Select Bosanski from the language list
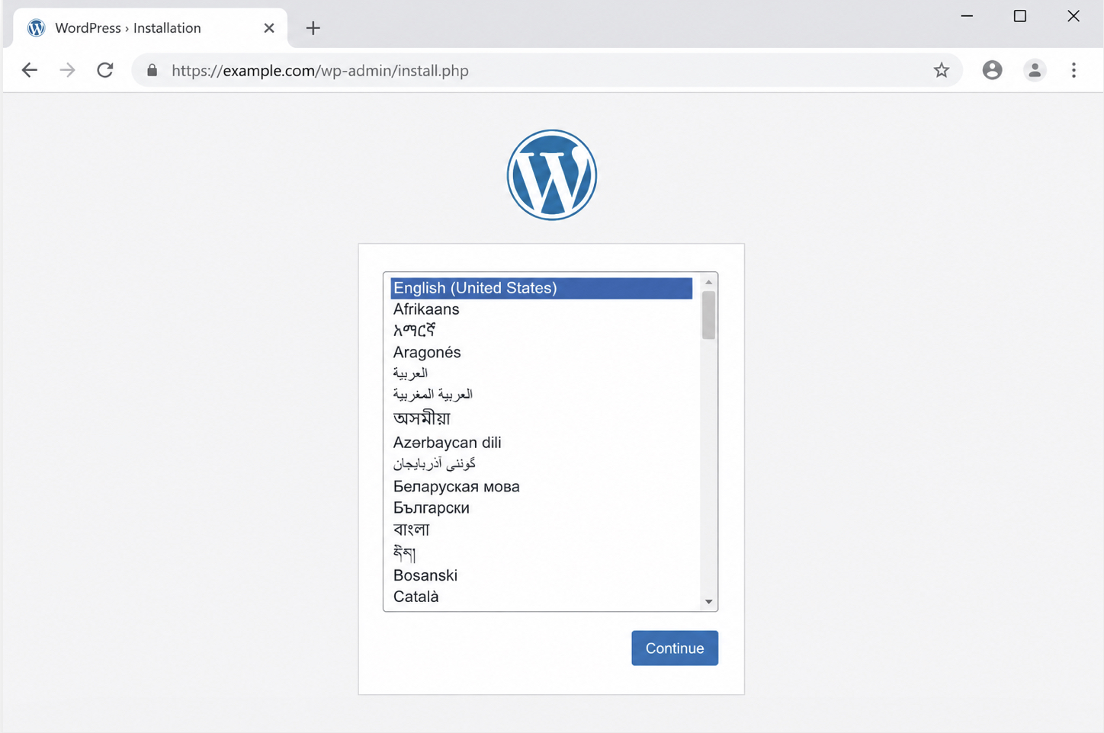 (x=541, y=575)
